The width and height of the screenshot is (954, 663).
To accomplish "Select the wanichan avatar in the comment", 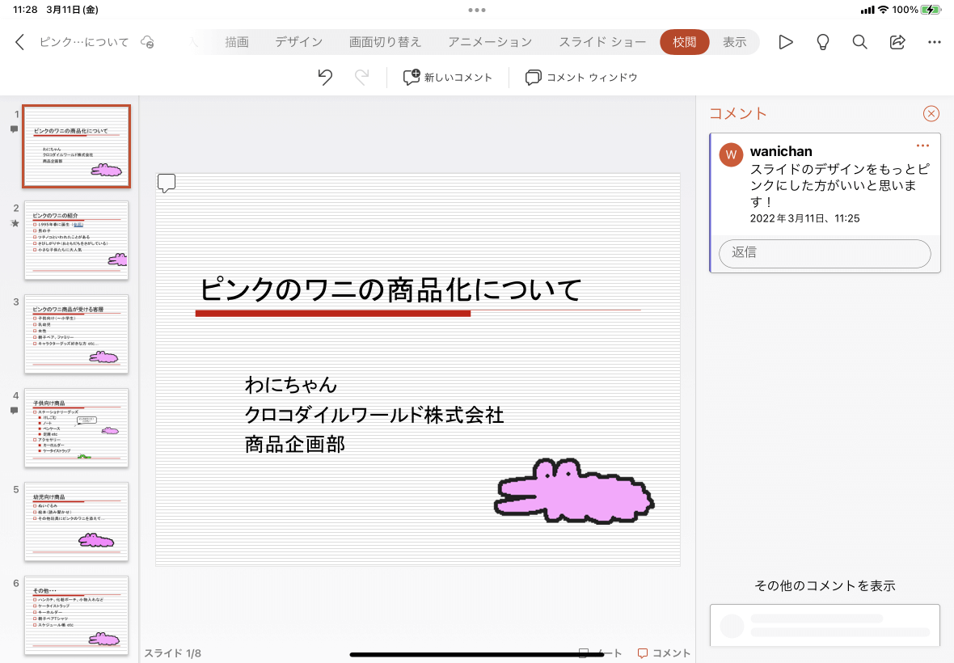I will (x=732, y=154).
